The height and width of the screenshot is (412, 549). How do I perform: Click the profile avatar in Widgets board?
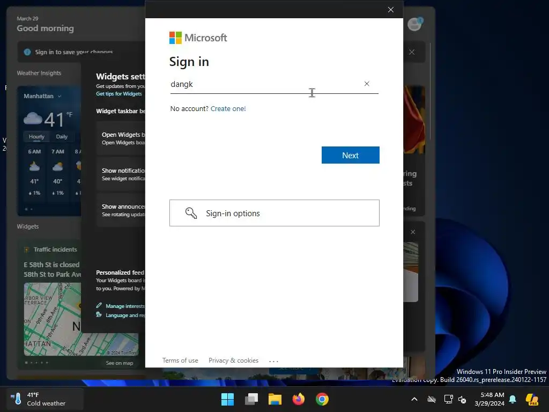click(415, 24)
